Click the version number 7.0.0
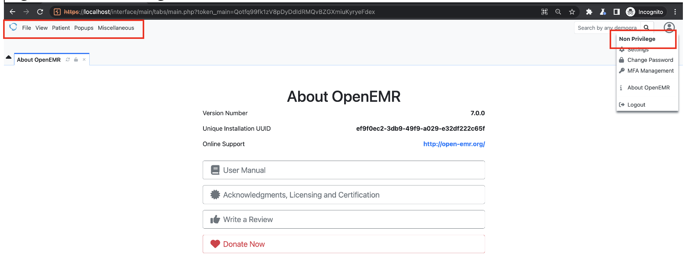 pyautogui.click(x=477, y=113)
